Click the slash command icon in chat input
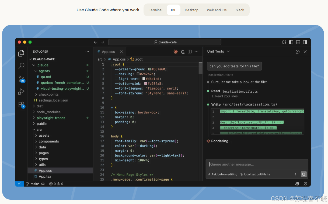The image size is (328, 204). pos(295,174)
